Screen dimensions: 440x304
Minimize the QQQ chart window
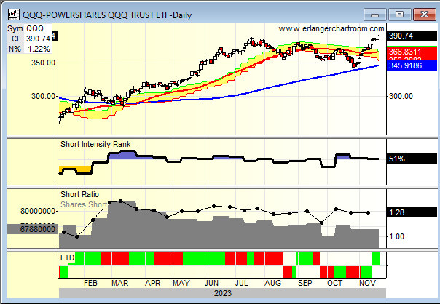point(374,15)
